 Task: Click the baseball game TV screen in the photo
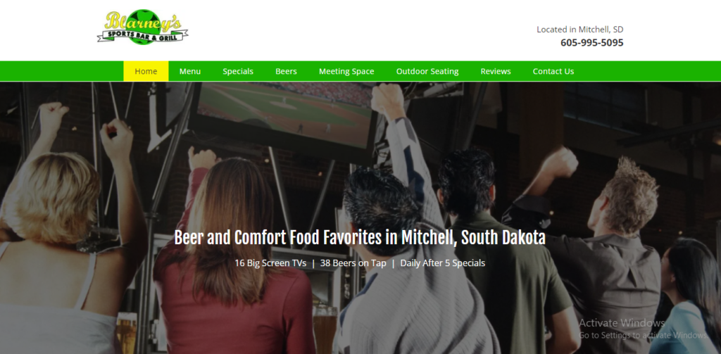[x=285, y=113]
